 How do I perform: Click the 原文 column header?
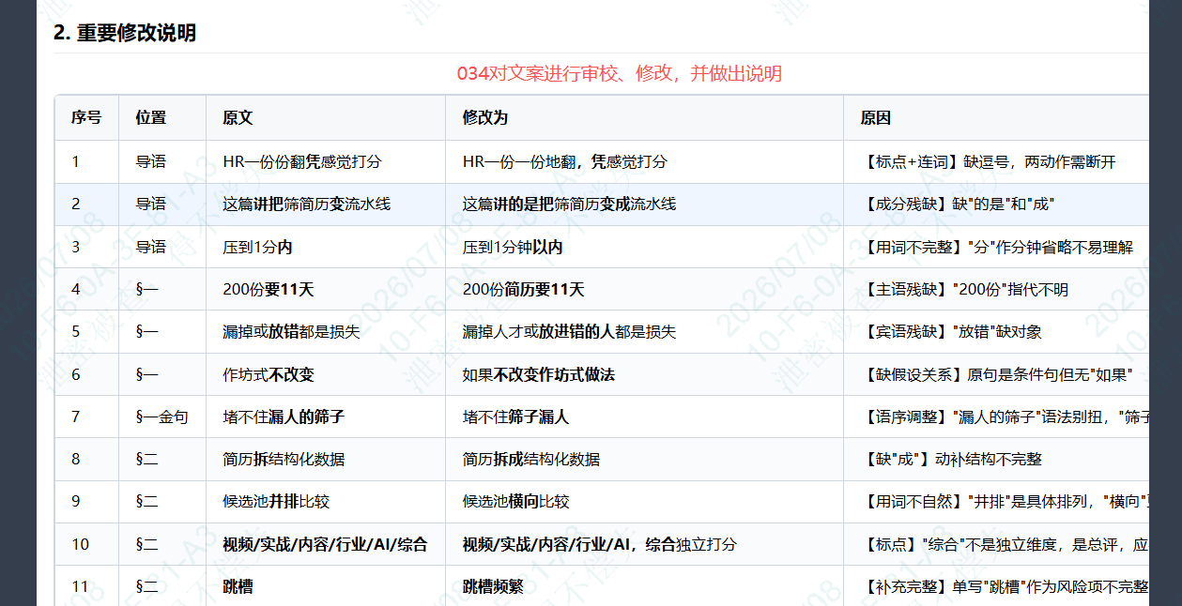(238, 118)
